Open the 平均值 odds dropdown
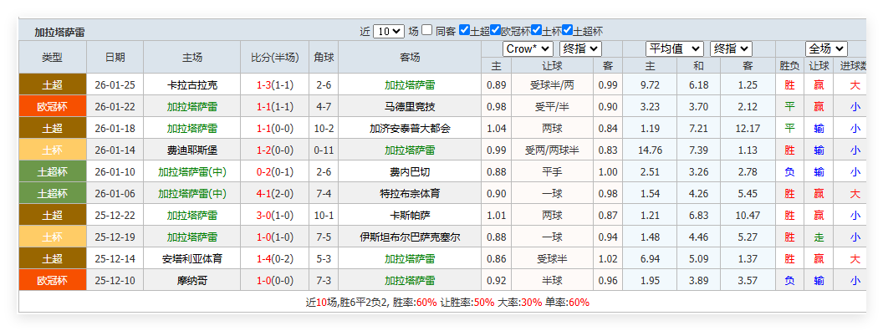This screenshot has height=331, width=883. pyautogui.click(x=674, y=49)
